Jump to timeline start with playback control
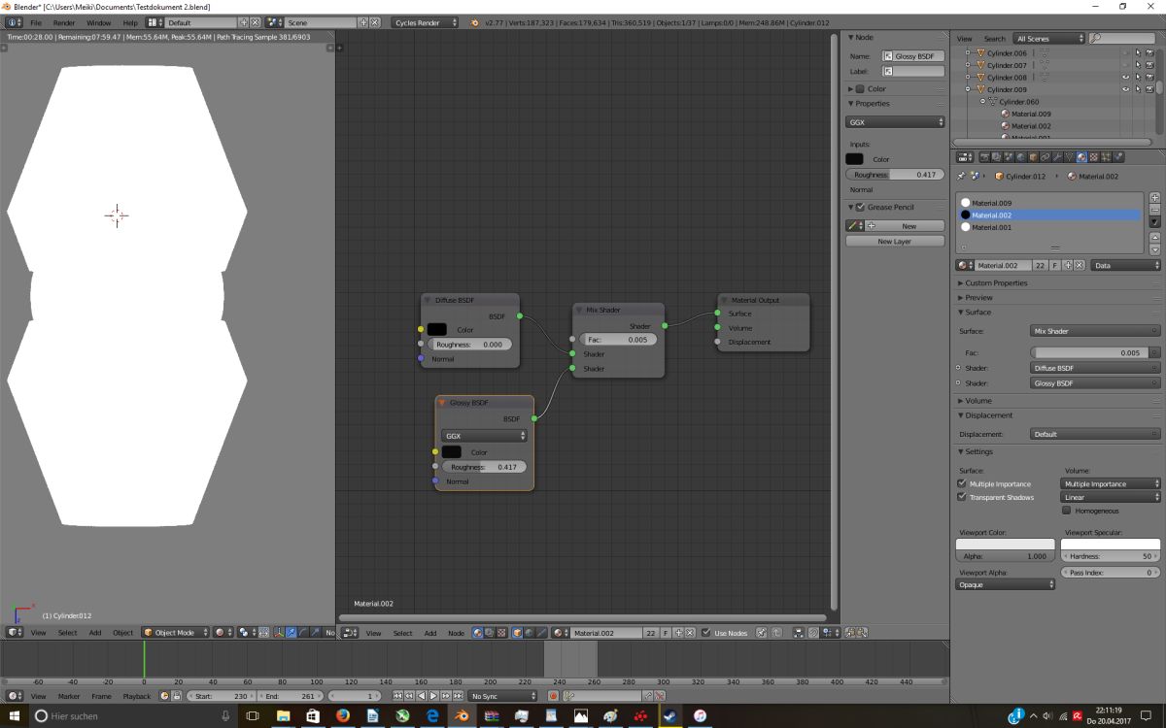 click(397, 695)
